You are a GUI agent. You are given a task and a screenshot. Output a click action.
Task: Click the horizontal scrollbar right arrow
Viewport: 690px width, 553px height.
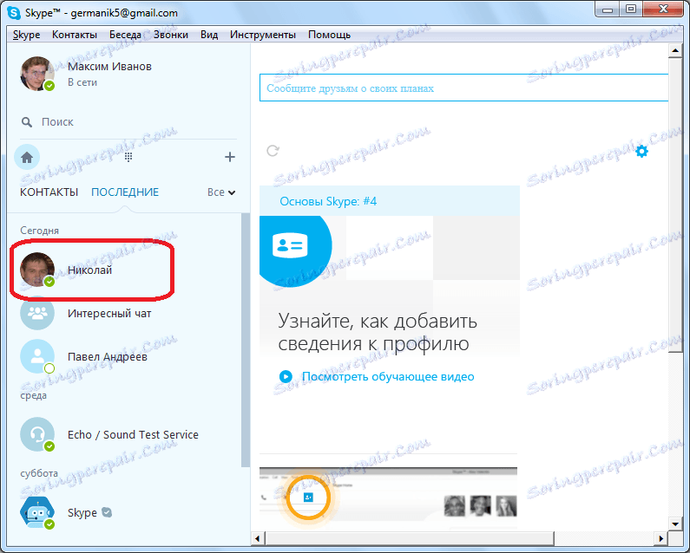pyautogui.click(x=660, y=538)
